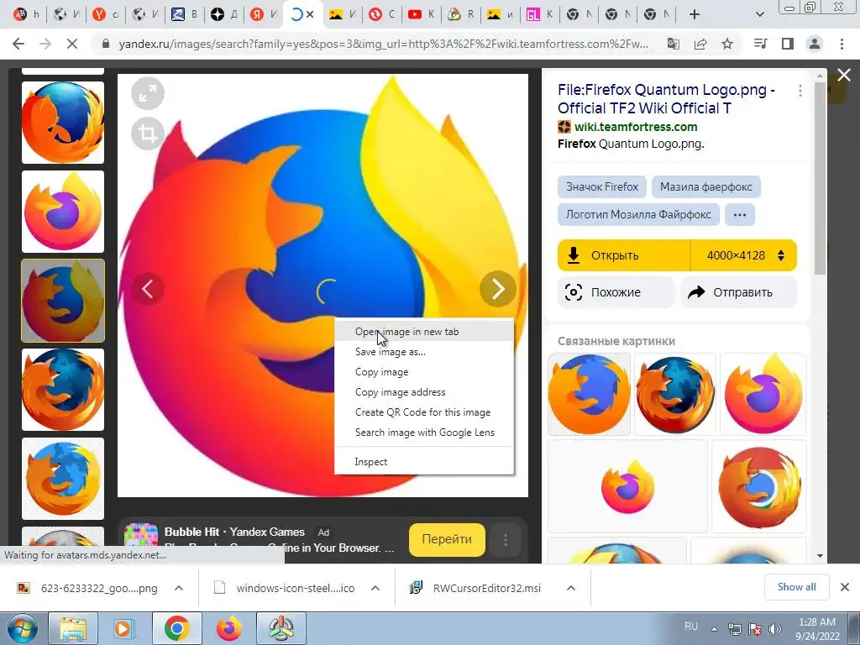Click the Значок Firefox tag
Viewport: 860px width, 645px height.
click(602, 187)
